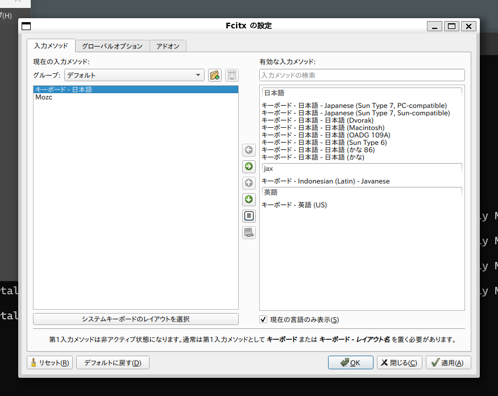Click the keyboard layout icon below configure
This screenshot has width=498, height=396.
pyautogui.click(x=248, y=232)
